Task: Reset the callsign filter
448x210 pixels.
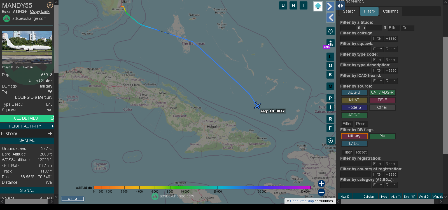Action: coord(391,39)
